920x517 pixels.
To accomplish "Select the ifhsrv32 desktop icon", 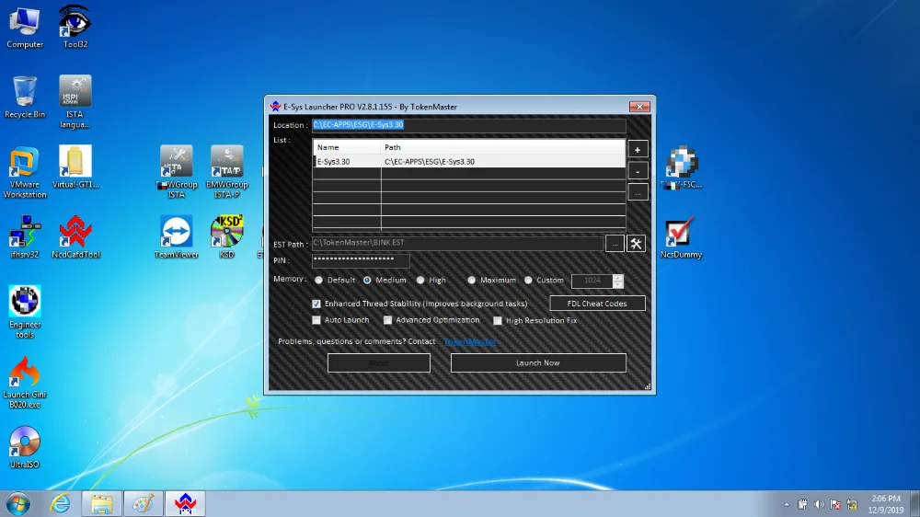I will tap(25, 237).
